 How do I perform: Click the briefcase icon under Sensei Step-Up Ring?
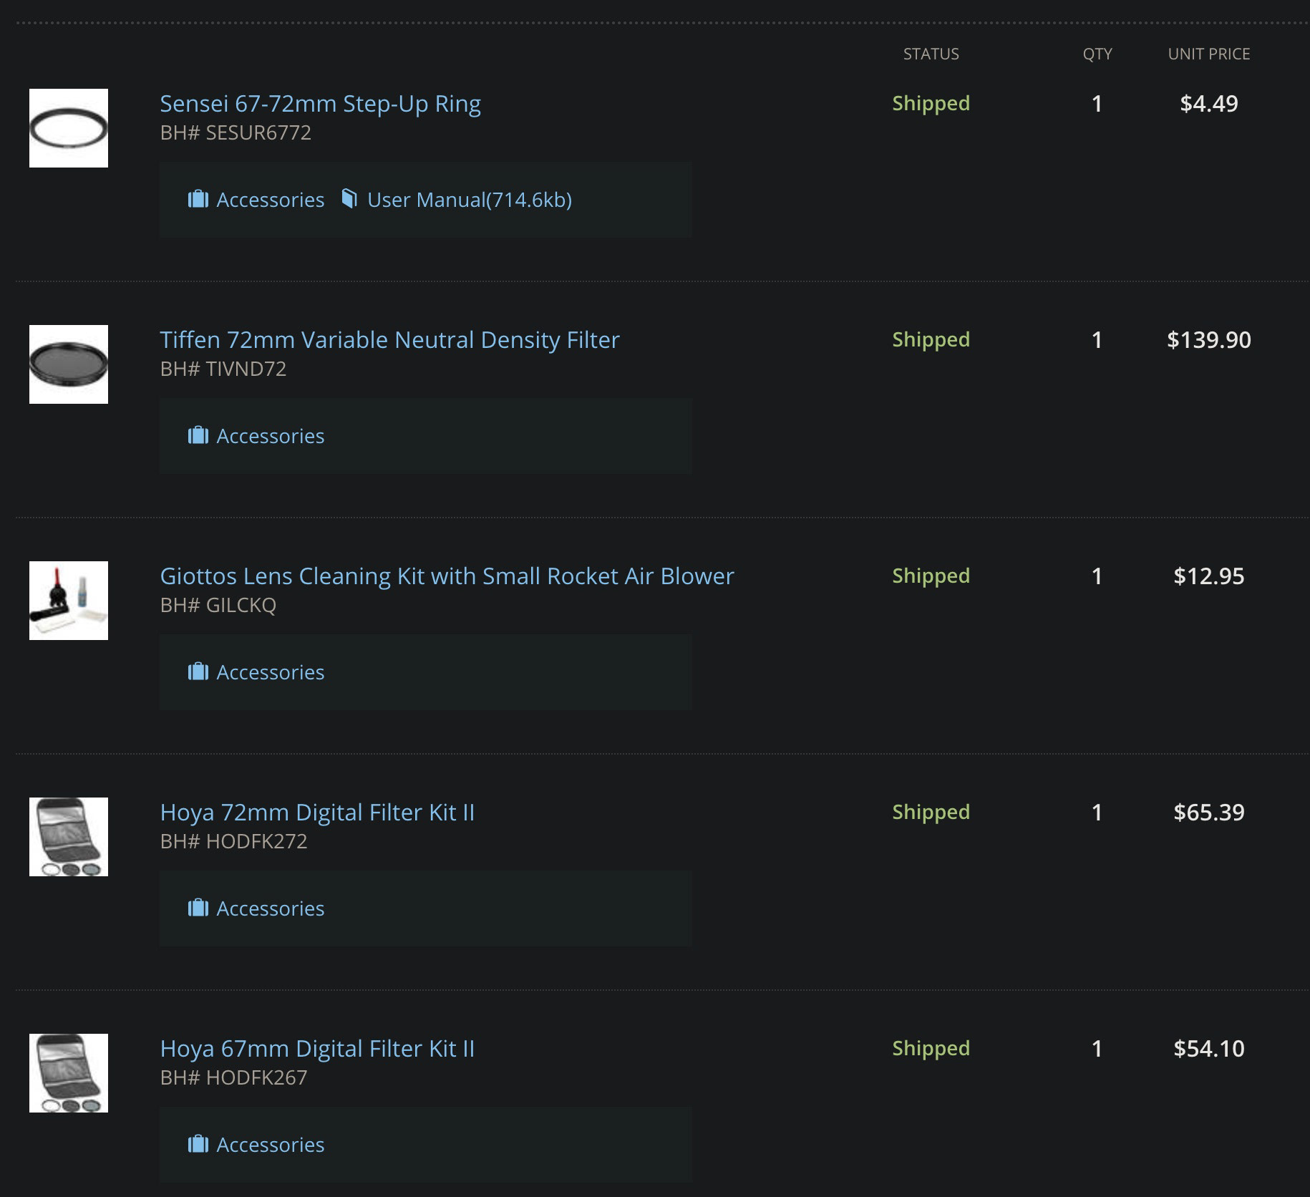coord(198,199)
